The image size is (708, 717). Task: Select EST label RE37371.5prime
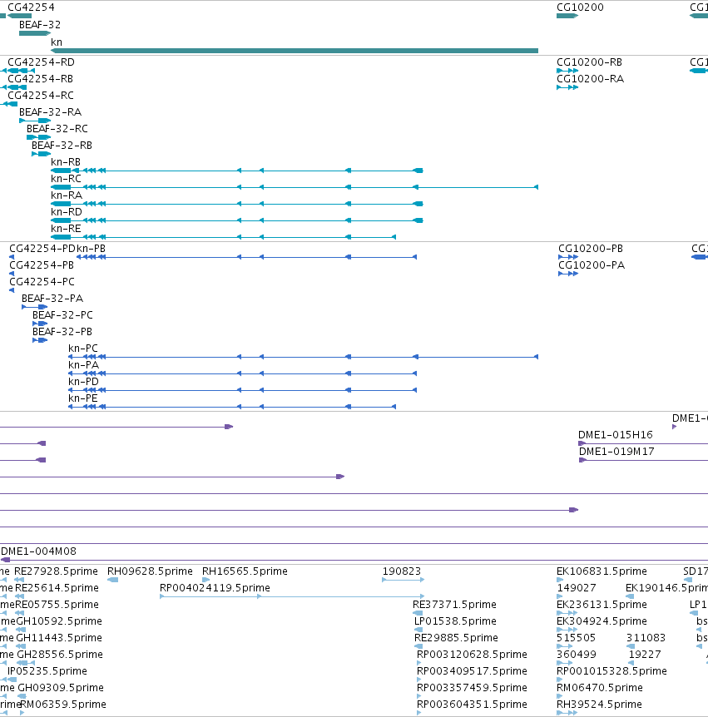point(454,605)
